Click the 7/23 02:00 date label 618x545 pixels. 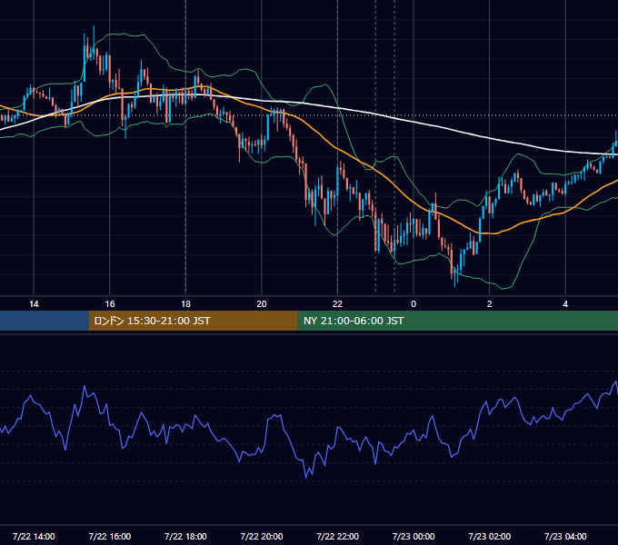coord(490,536)
